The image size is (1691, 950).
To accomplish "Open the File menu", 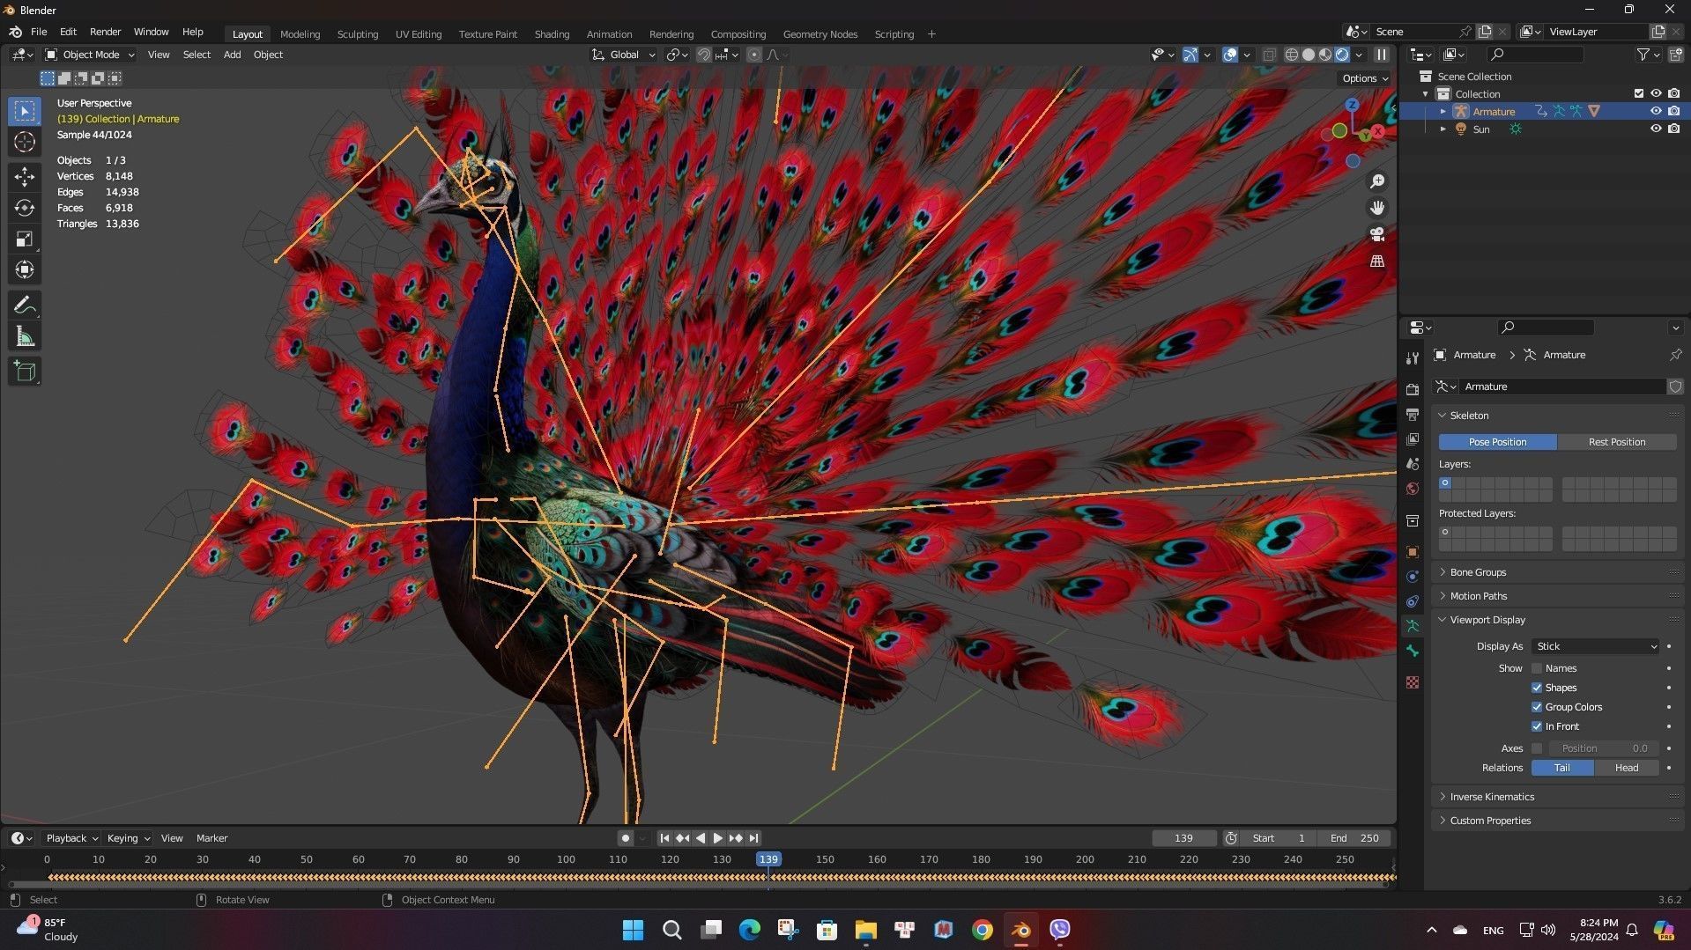I will click(39, 32).
